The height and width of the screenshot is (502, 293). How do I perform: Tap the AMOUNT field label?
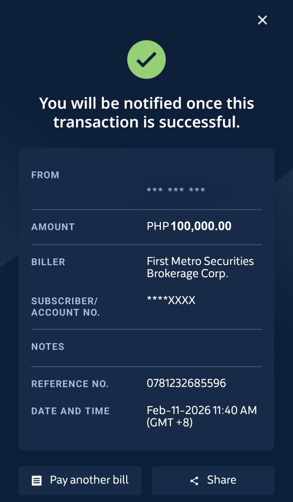point(53,227)
